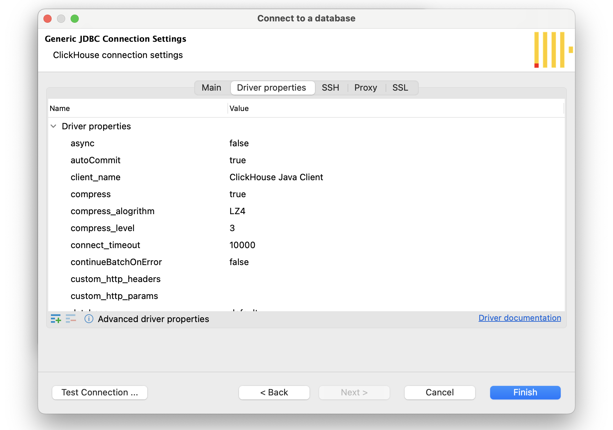The width and height of the screenshot is (613, 430).
Task: Click the Name column header
Action: [60, 109]
